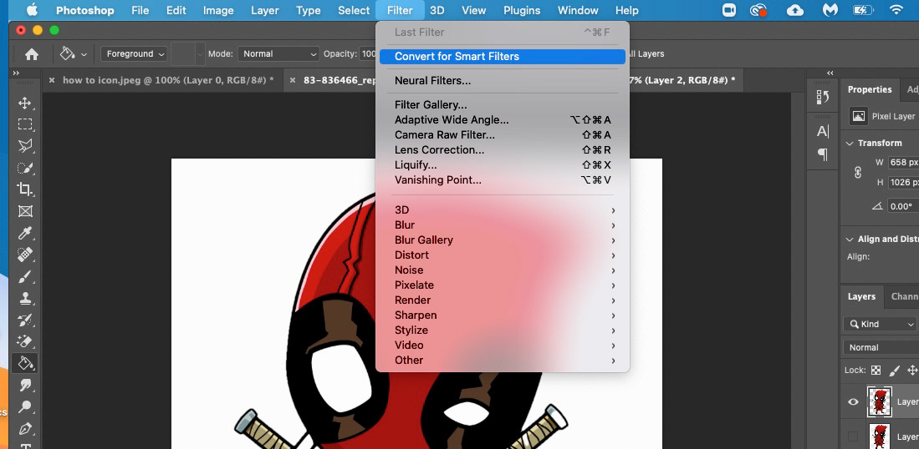This screenshot has width=919, height=449.
Task: Open the Paragraph panel icon
Action: point(822,154)
